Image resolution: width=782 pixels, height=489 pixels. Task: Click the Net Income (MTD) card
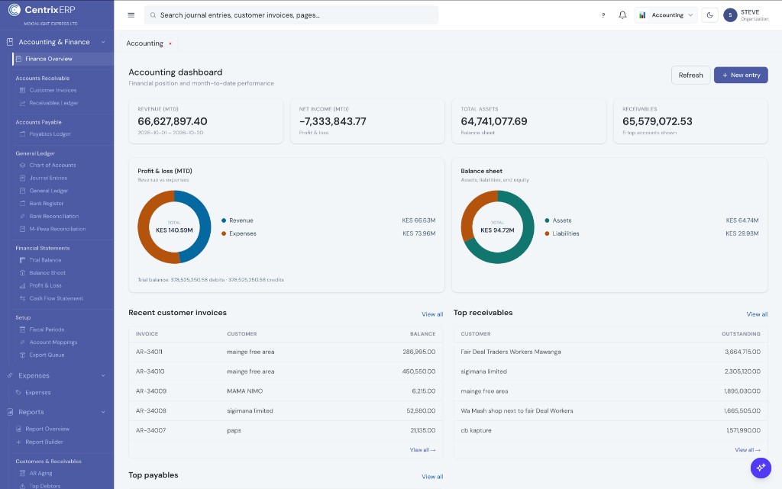point(367,121)
